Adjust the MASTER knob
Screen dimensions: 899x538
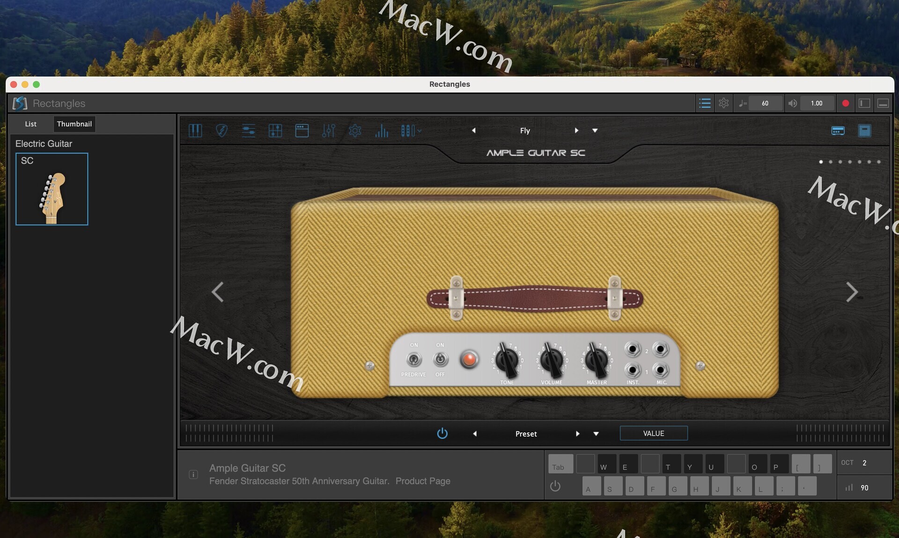coord(597,360)
